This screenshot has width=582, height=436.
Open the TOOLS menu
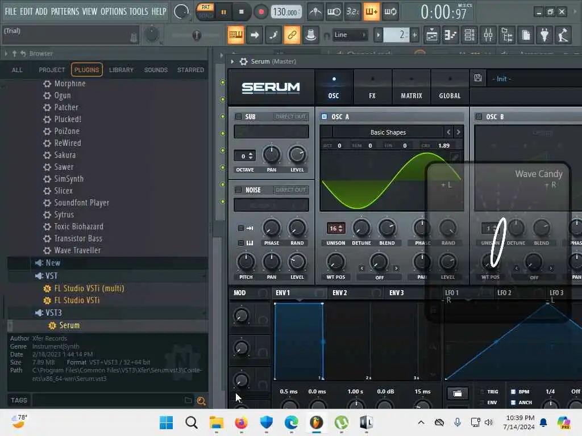[139, 11]
